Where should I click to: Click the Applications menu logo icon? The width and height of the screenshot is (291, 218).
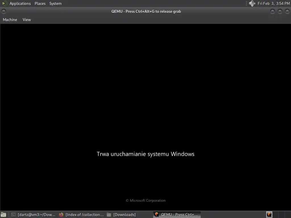pos(5,3)
